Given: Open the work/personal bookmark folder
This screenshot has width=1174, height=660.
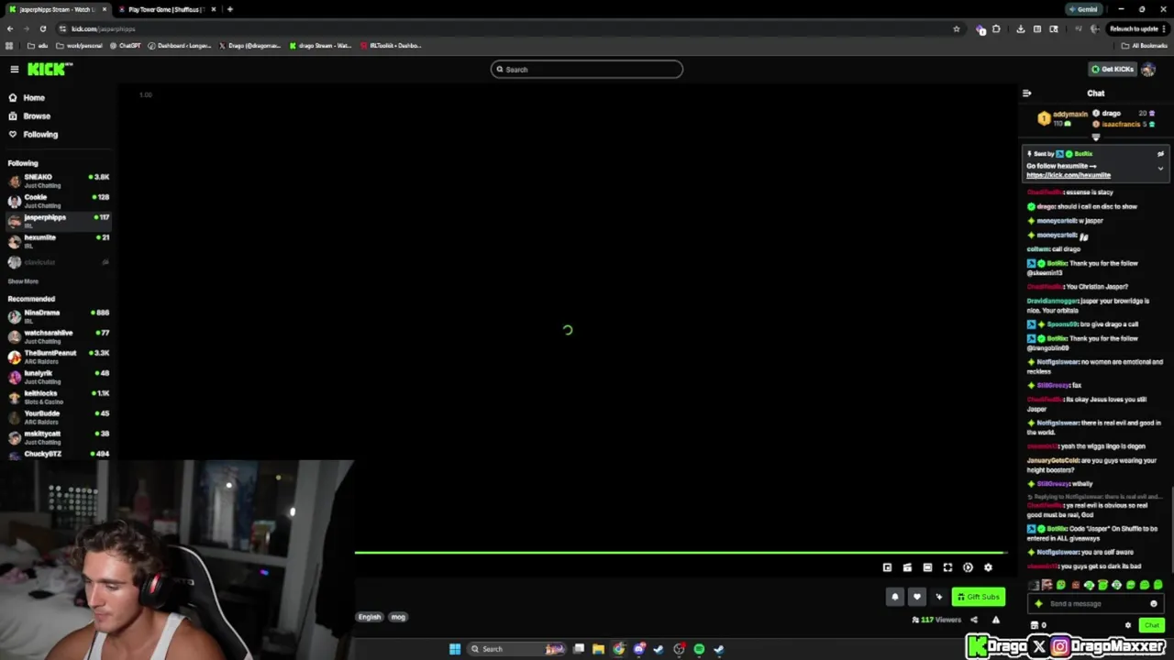Looking at the screenshot, I should click(x=79, y=45).
